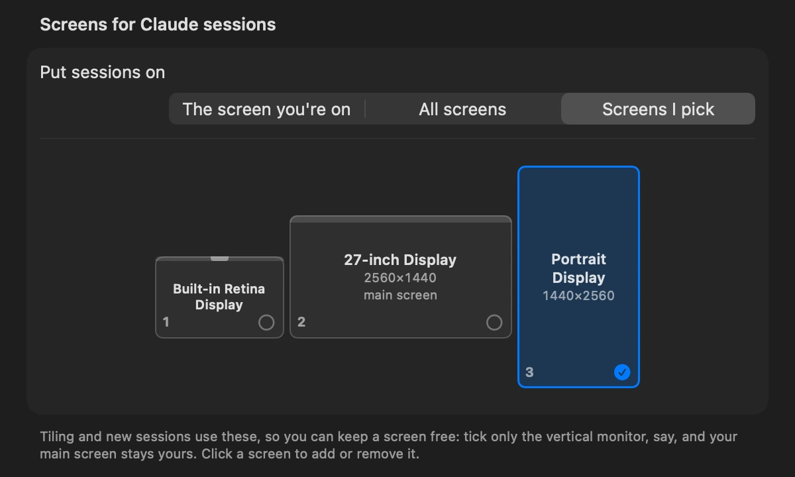This screenshot has height=477, width=795.
Task: Click the screen number 3 label
Action: (529, 372)
